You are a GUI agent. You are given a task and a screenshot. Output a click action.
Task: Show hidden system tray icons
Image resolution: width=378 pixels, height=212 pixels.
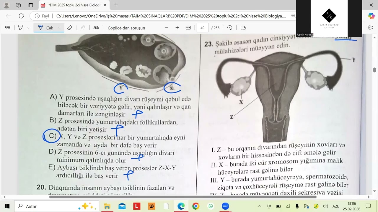259,206
